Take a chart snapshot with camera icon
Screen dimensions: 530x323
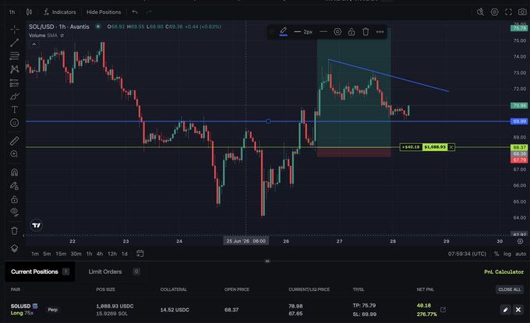click(522, 12)
